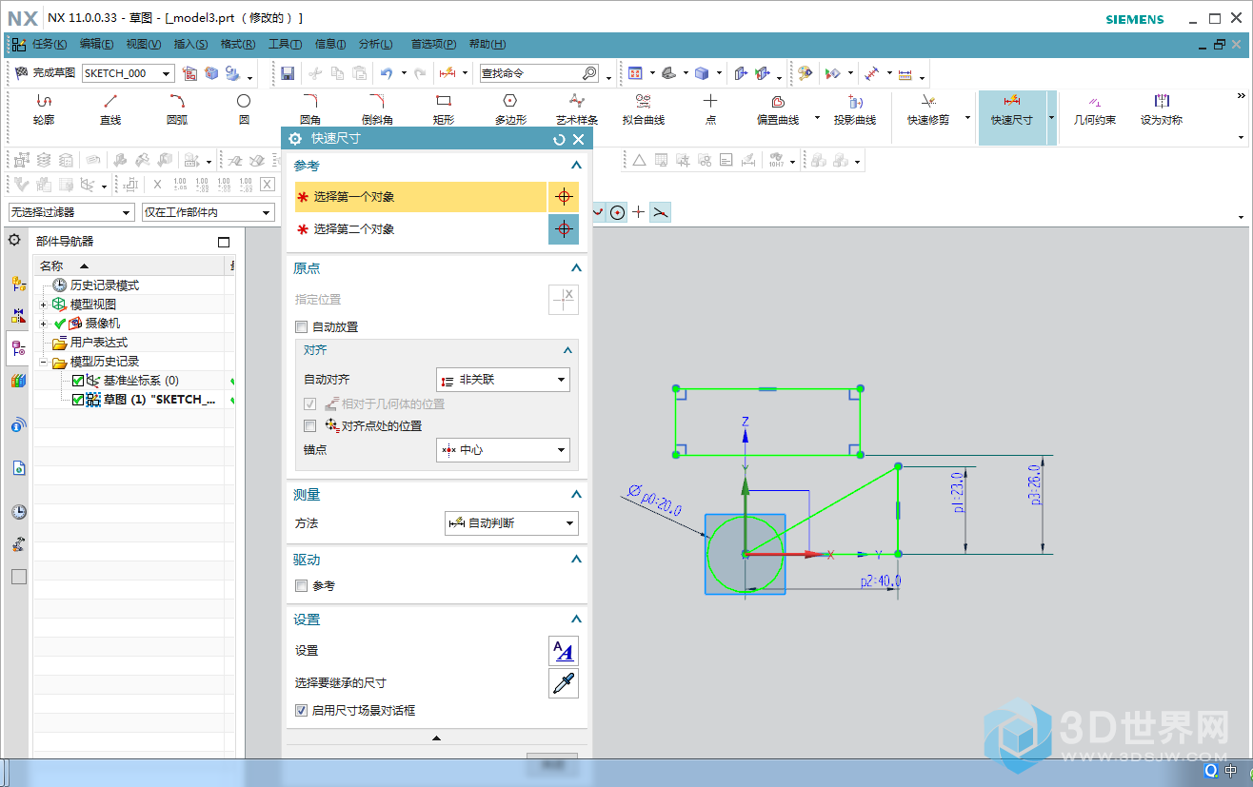Viewport: 1253px width, 787px height.
Task: Click the 选择要继承的尺寸 eyedropper icon
Action: coord(564,683)
